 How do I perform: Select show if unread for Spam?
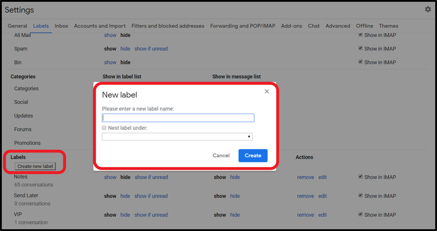pyautogui.click(x=151, y=49)
